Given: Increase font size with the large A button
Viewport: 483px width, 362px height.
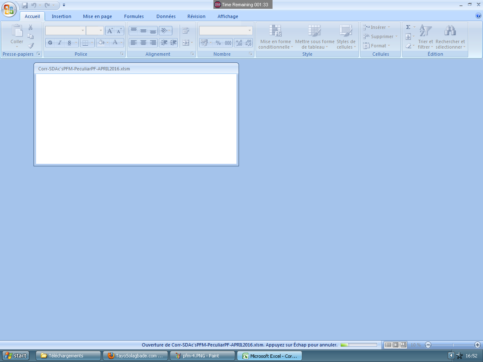Looking at the screenshot, I should tap(110, 31).
